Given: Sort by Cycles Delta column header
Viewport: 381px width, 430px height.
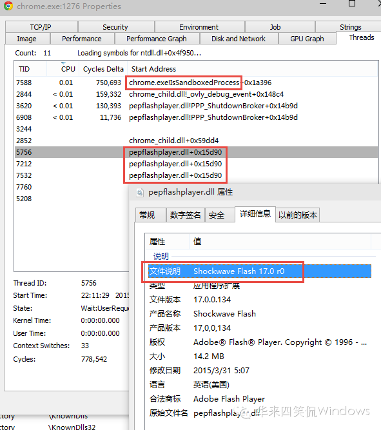Looking at the screenshot, I should pyautogui.click(x=103, y=69).
